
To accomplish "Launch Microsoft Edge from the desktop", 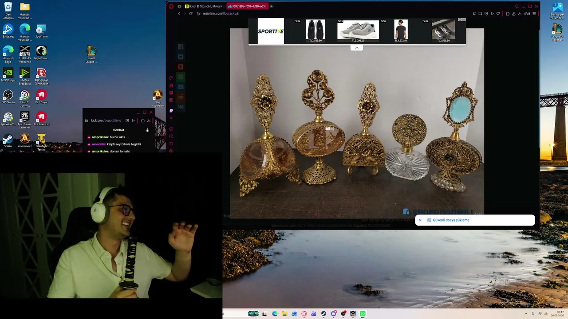I will 8,54.
